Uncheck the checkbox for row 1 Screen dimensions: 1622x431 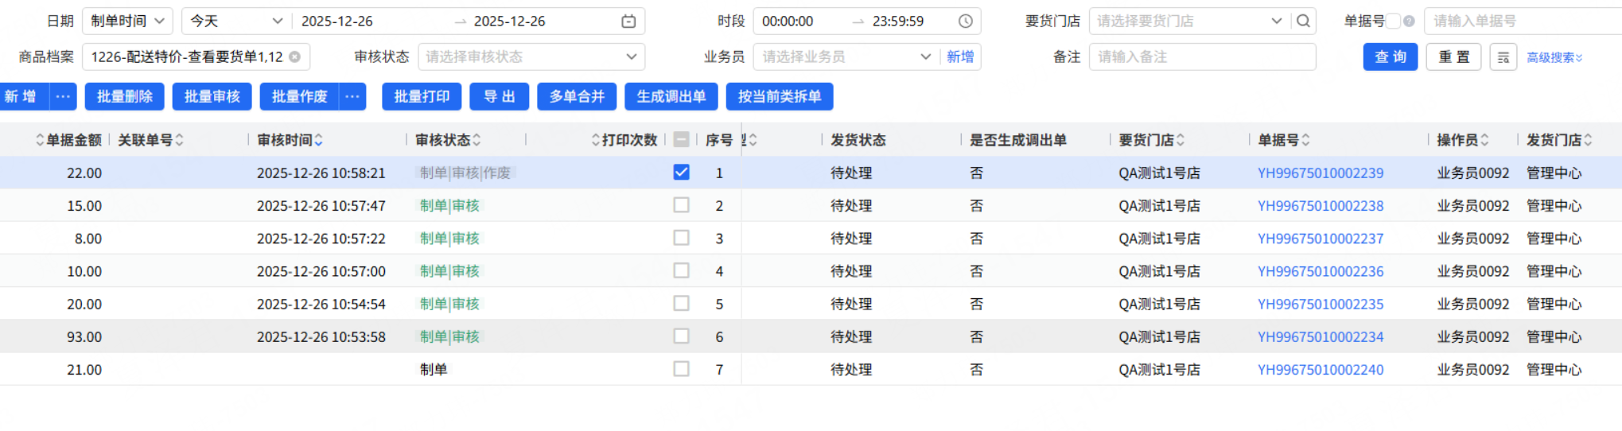point(681,173)
